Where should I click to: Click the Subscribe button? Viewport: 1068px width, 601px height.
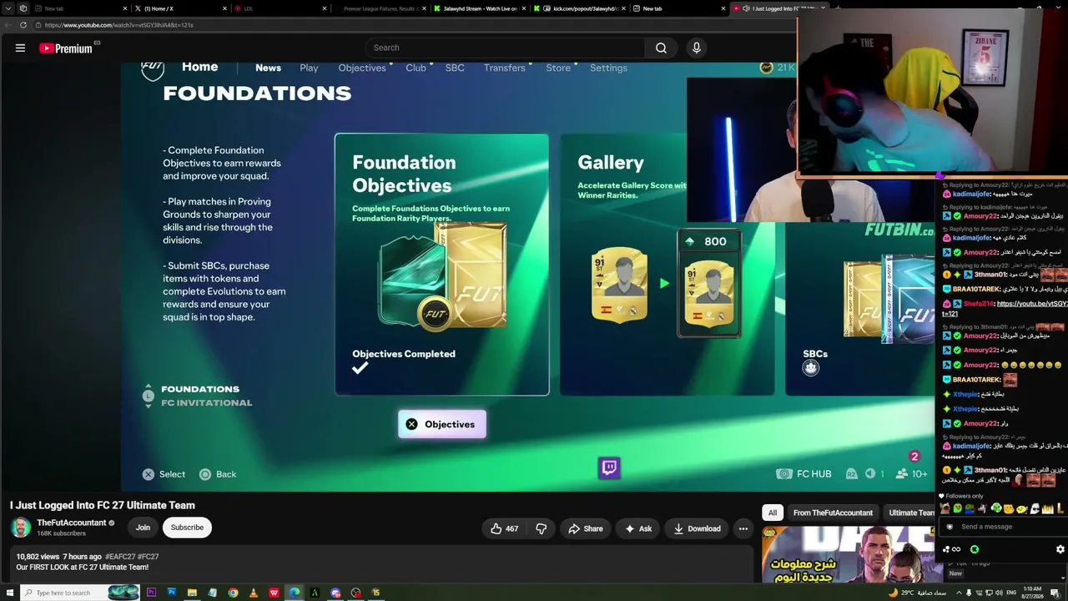click(187, 528)
